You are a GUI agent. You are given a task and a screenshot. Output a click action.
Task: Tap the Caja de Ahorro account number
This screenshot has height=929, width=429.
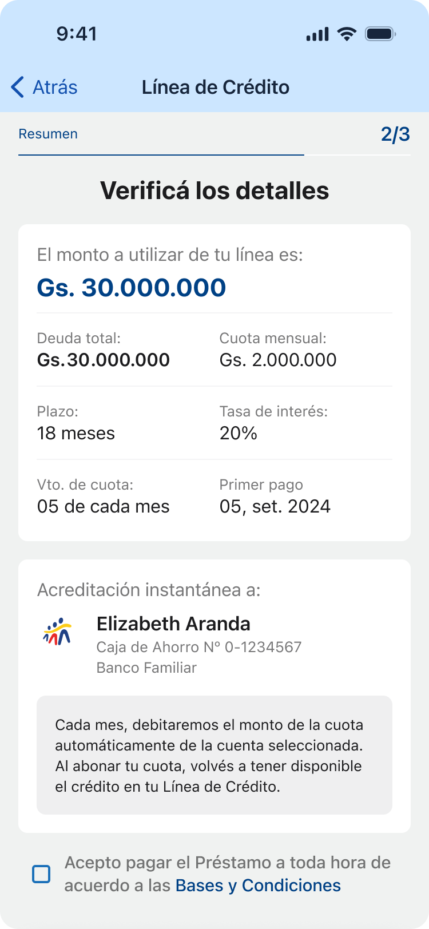(x=198, y=647)
